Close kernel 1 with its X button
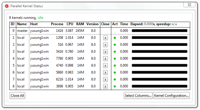The height and width of the screenshot is (110, 200). [105, 38]
